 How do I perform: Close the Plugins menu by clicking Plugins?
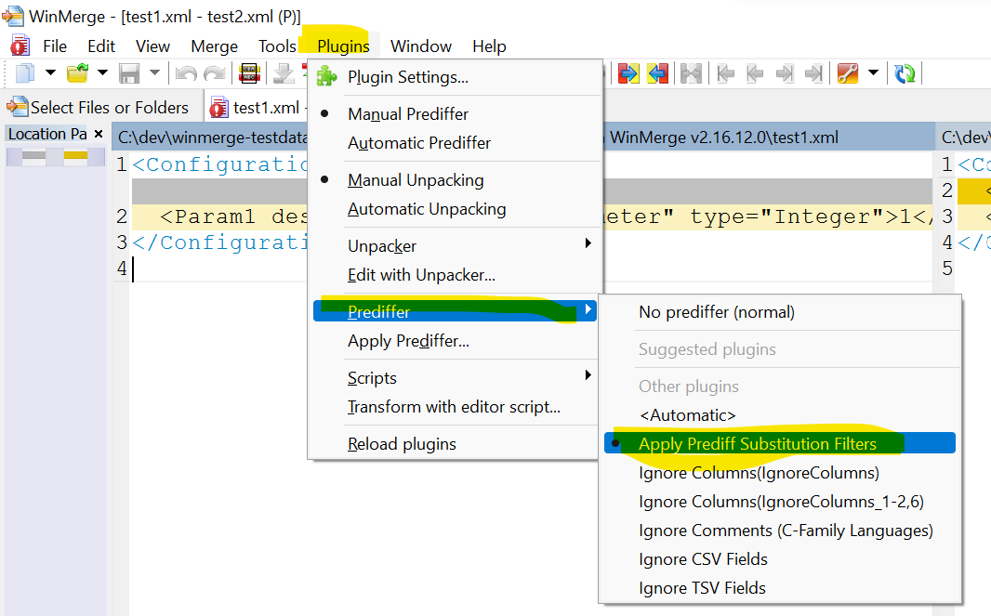(343, 46)
